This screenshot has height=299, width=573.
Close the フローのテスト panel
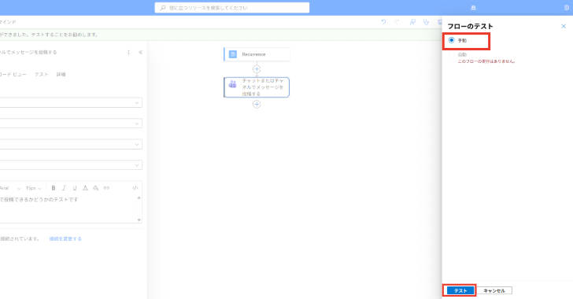(x=564, y=26)
